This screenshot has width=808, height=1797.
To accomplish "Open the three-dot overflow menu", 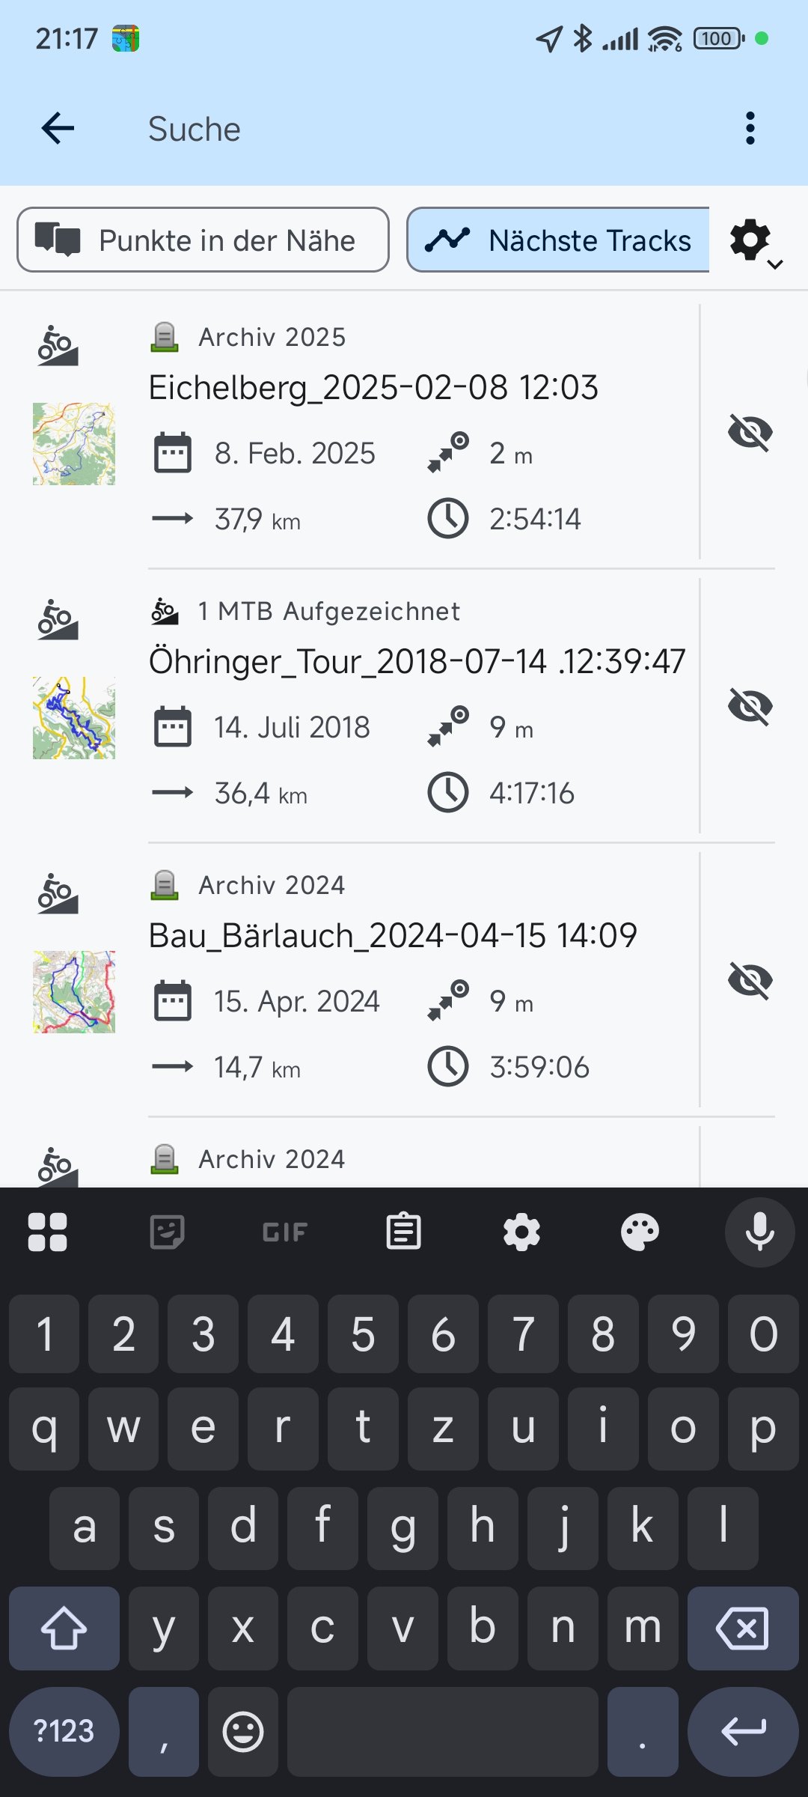I will (750, 129).
